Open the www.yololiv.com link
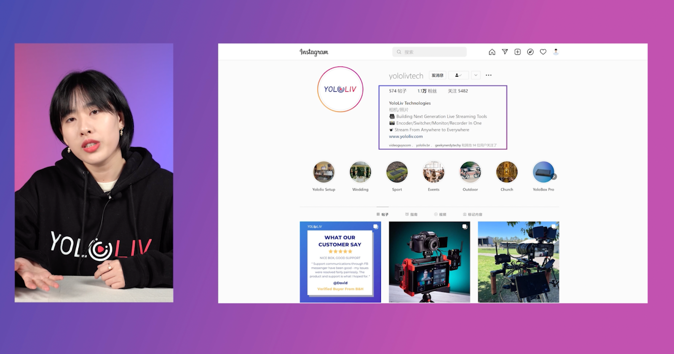The width and height of the screenshot is (674, 354). (406, 136)
